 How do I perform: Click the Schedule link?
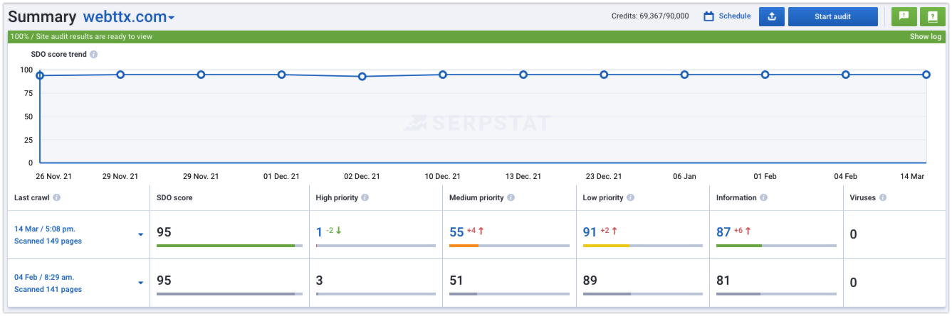click(x=734, y=16)
